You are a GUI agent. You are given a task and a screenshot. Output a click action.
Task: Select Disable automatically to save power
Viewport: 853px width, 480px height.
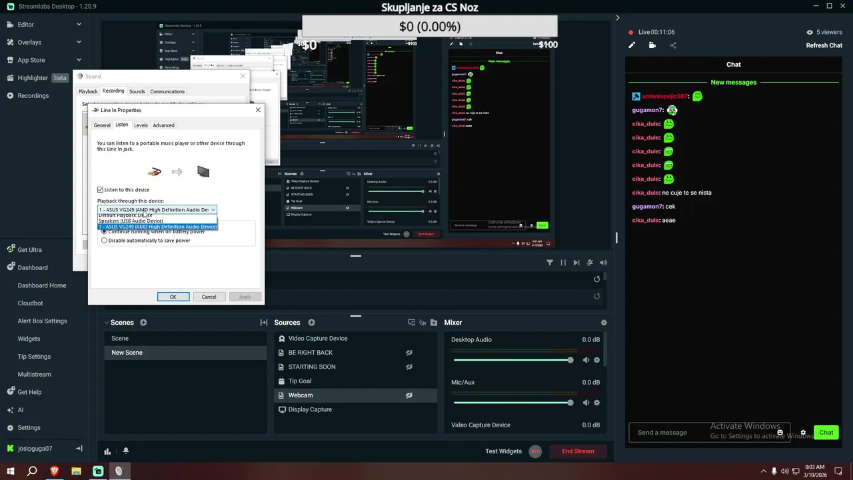104,241
